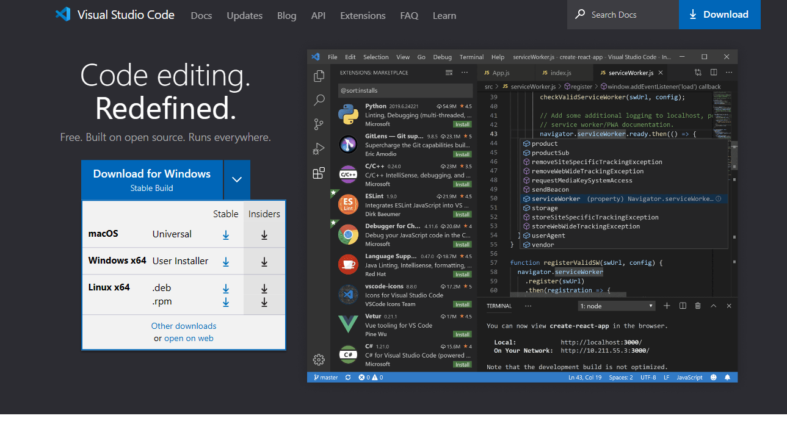Download the Linux .deb Insiders package

[264, 289]
